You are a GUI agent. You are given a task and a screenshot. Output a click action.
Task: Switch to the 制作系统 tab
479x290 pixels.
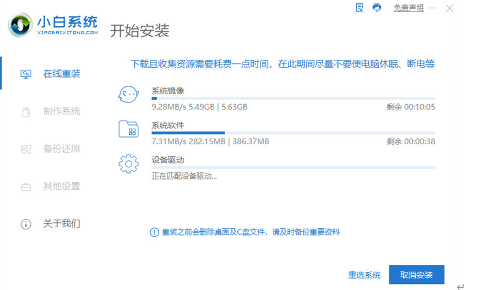(x=62, y=111)
